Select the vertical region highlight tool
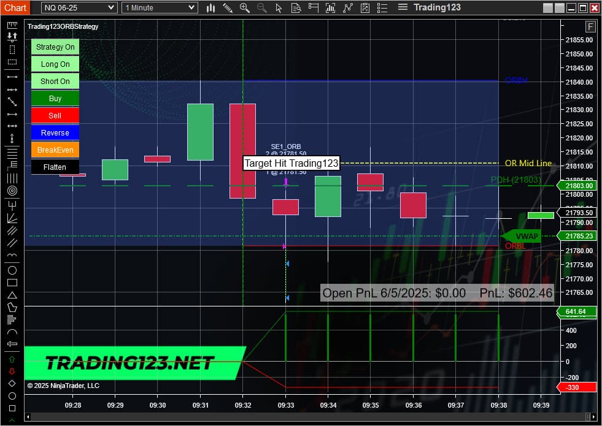This screenshot has height=426, width=602. [12, 50]
